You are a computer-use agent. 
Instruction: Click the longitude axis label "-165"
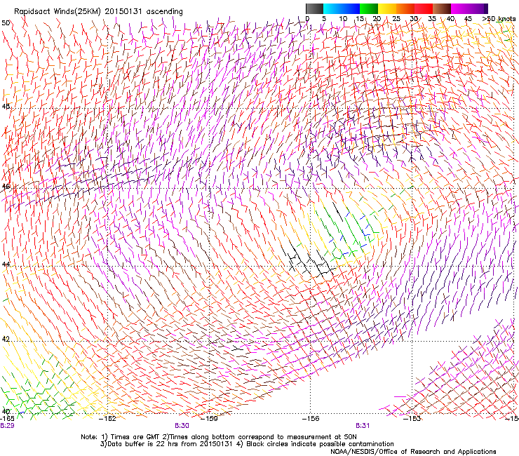click(x=7, y=419)
